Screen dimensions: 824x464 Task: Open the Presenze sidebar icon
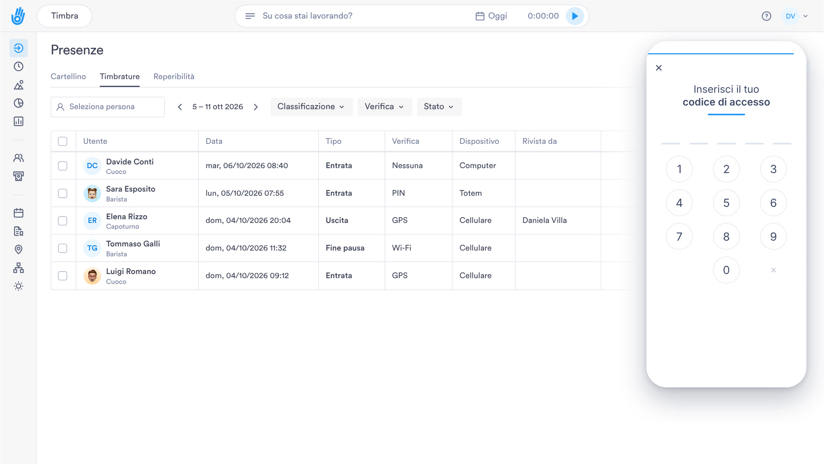point(19,48)
